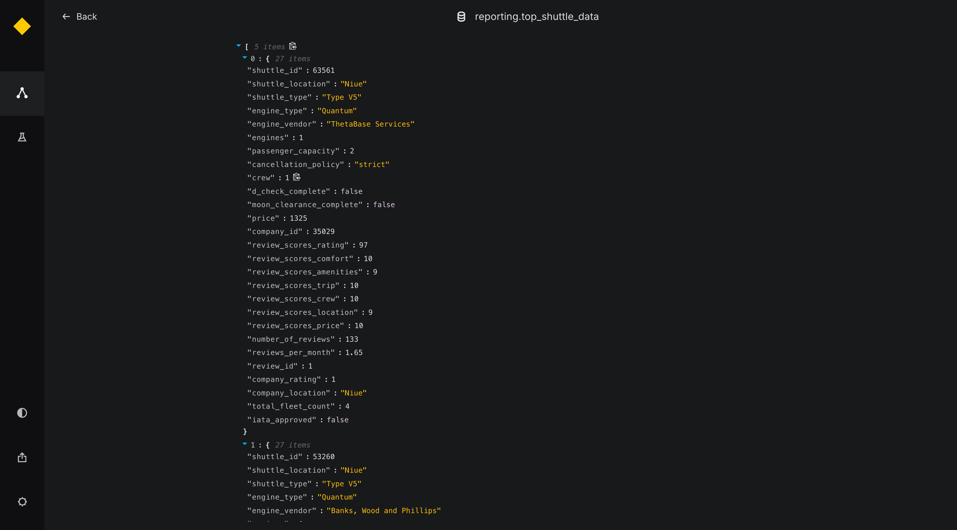The image size is (957, 530).
Task: Copy the root array to clipboard
Action: (x=293, y=46)
